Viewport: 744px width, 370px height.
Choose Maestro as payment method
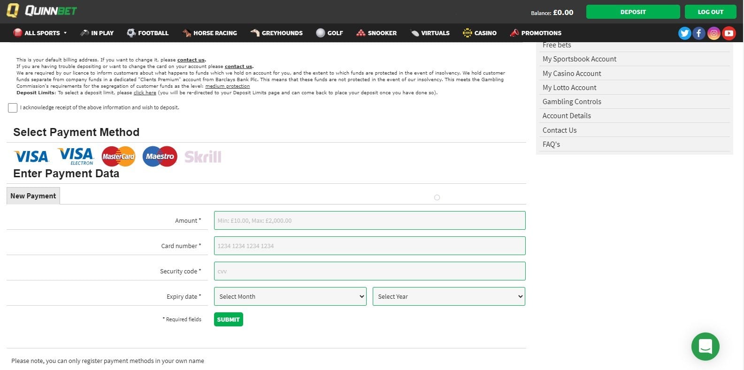point(160,156)
